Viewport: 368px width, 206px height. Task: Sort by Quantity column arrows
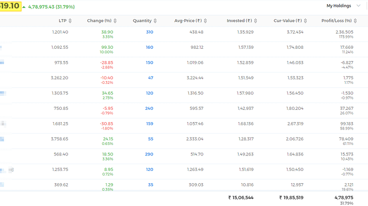click(x=155, y=21)
